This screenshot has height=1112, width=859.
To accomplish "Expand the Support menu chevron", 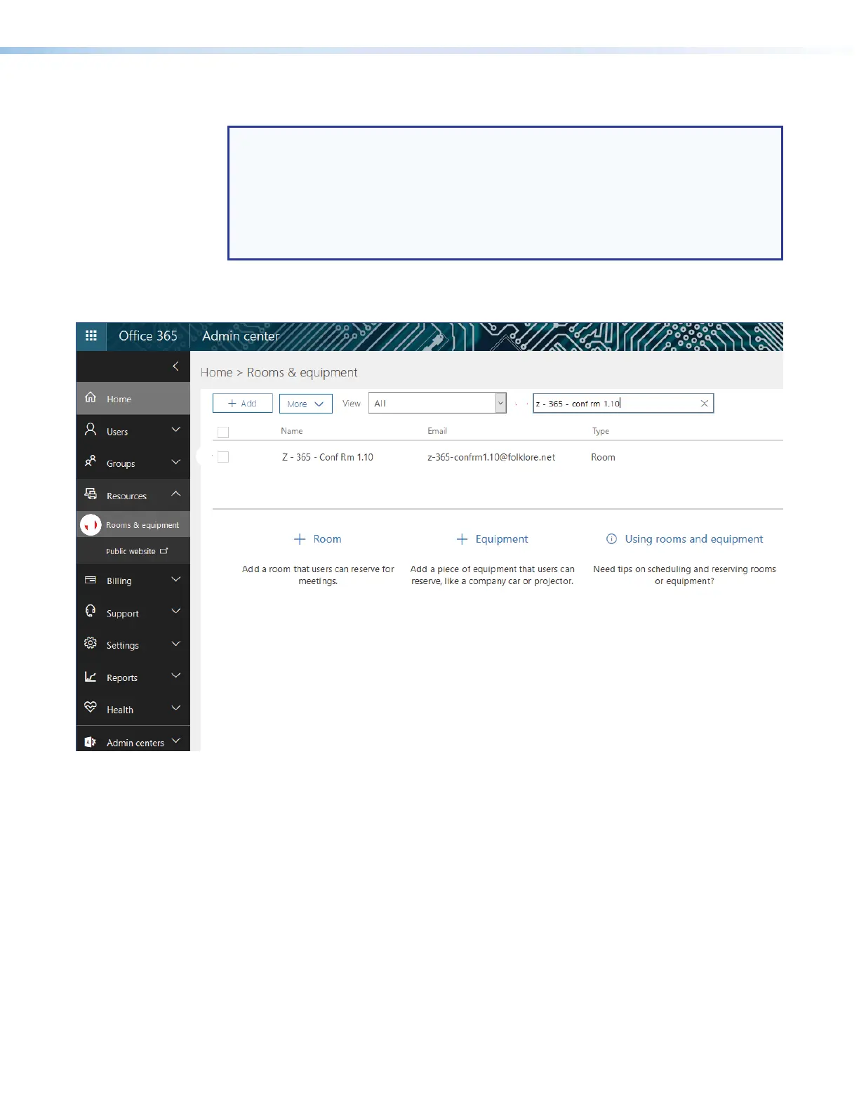I will [x=176, y=611].
